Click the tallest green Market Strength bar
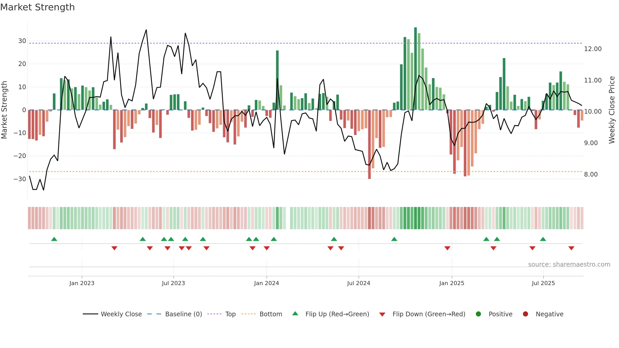 pyautogui.click(x=416, y=69)
